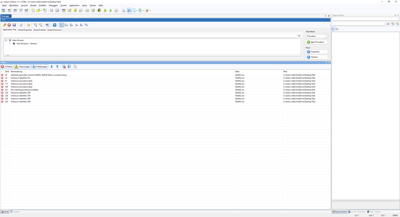The width and height of the screenshot is (400, 217).
Task: Click the blue down arrow to next error
Action: (52, 67)
